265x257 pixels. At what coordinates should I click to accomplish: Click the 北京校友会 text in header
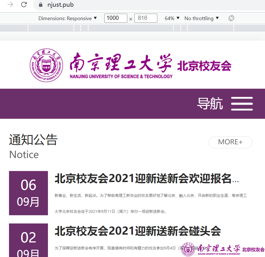click(x=204, y=66)
